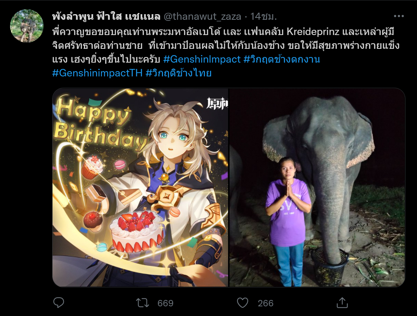Open hashtag #วิกฤตช้างตกงาน
The height and width of the screenshot is (316, 417).
282,59
